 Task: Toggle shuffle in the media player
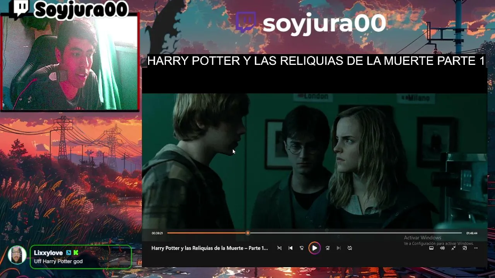pyautogui.click(x=279, y=248)
